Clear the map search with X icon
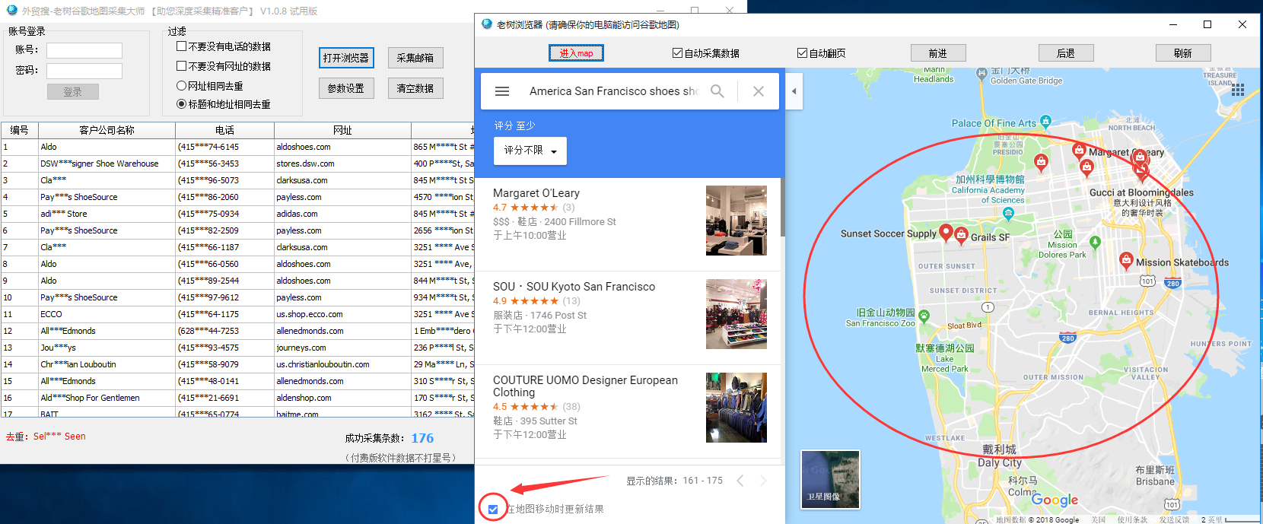 (x=759, y=91)
